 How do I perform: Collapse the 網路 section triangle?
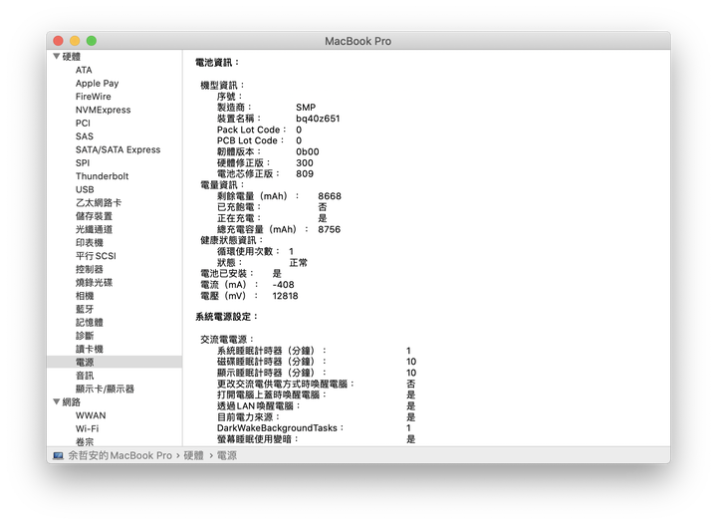pos(56,402)
